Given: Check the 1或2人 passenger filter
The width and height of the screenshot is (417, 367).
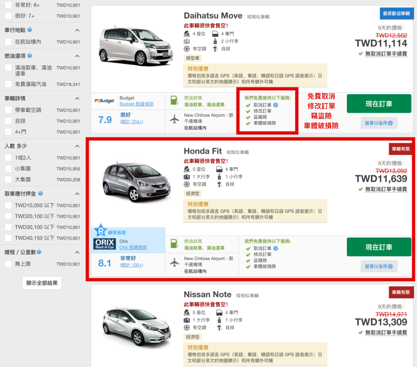Looking at the screenshot, I should pos(8,157).
